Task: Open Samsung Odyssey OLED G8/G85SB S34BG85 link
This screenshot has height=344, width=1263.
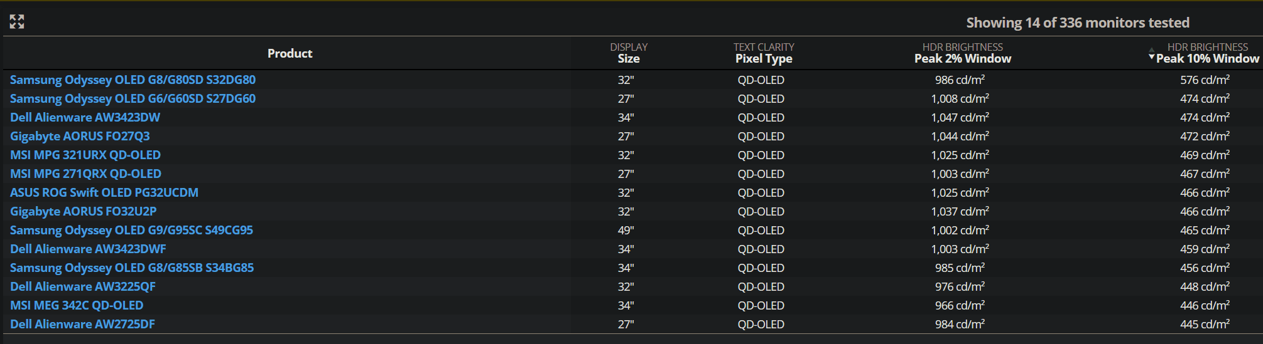Action: tap(132, 268)
